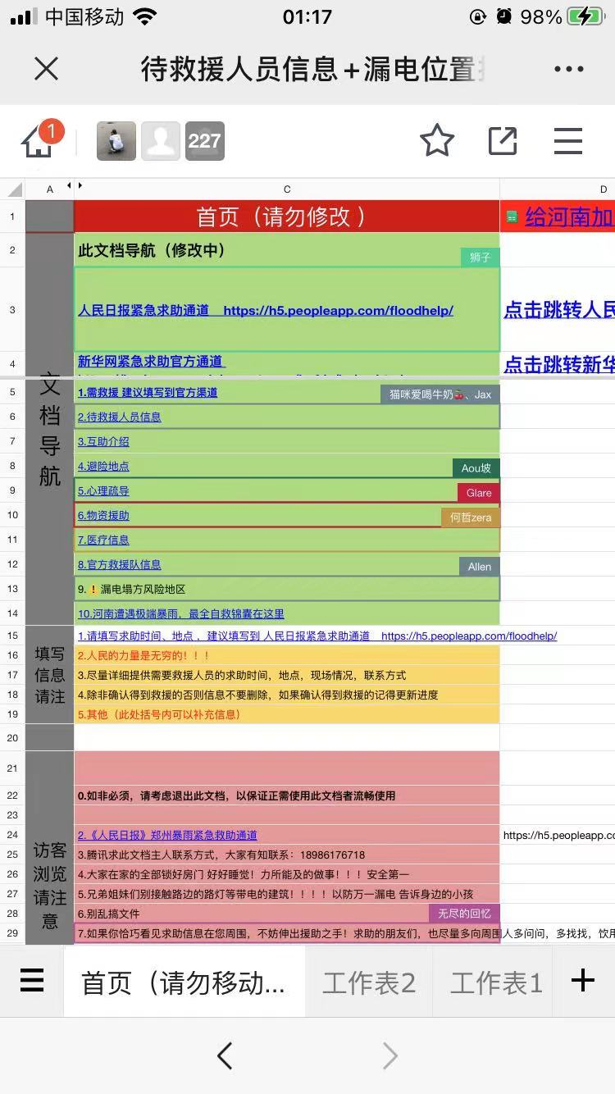Add a new sheet with plus icon
Screen dimensions: 615x1094
point(583,980)
